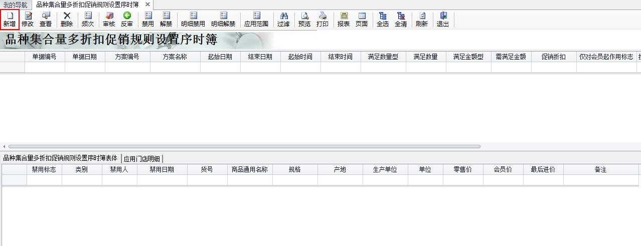641x246 pixels.
Task: Click the 类别 column header
Action: click(x=82, y=169)
